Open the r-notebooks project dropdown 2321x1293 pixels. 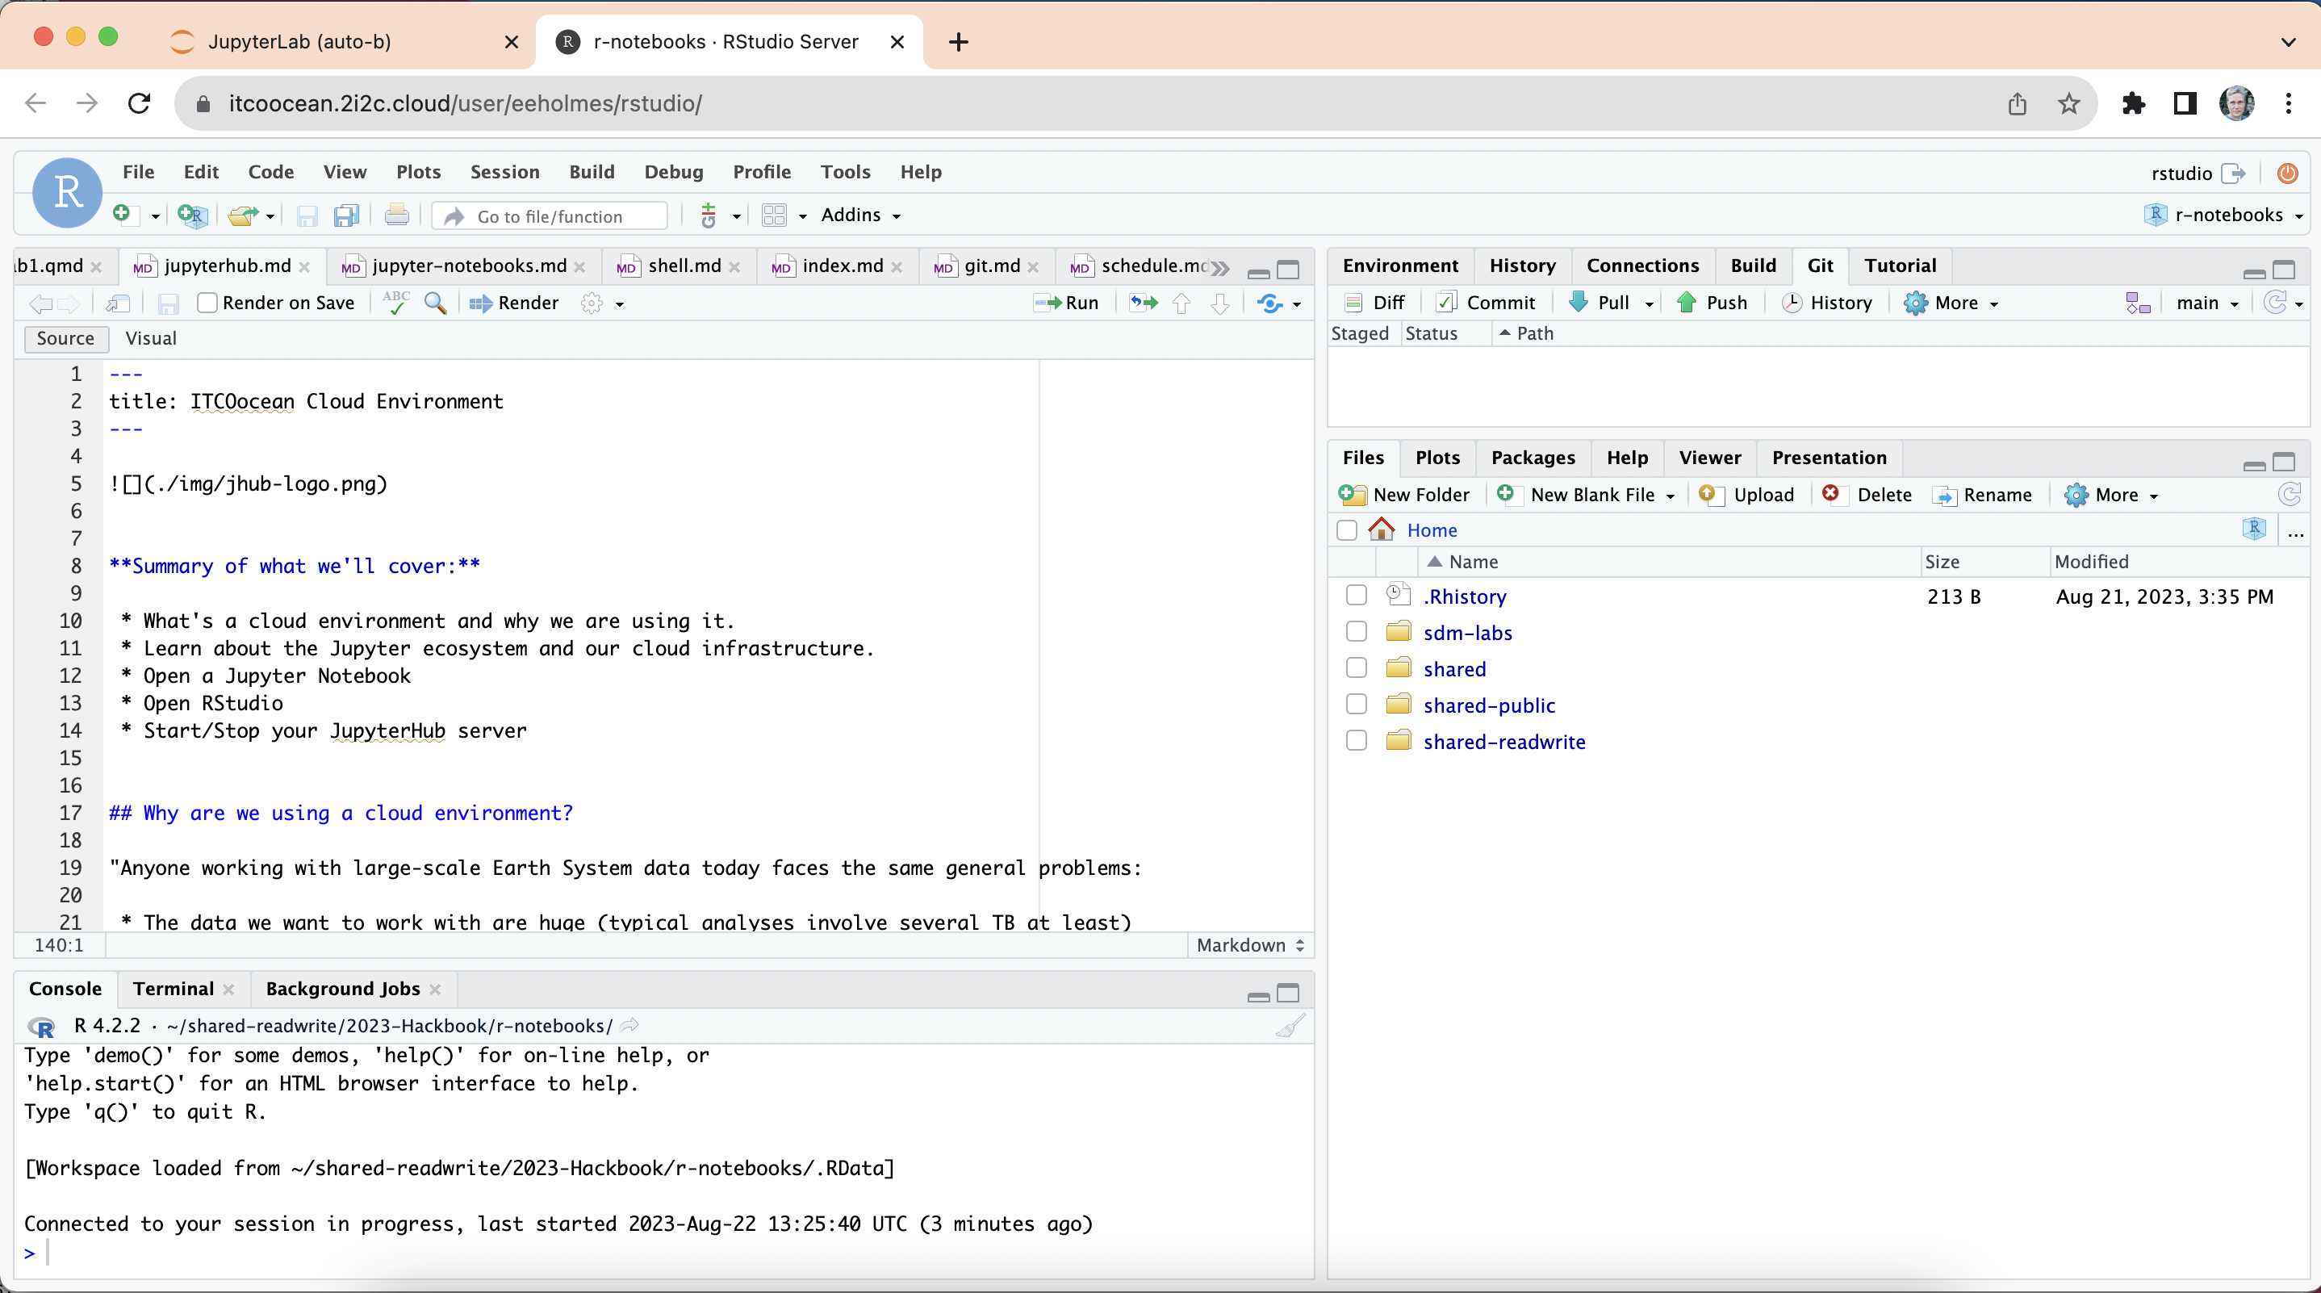click(2225, 215)
